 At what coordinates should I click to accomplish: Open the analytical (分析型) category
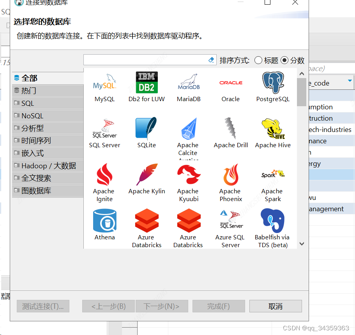click(48, 128)
